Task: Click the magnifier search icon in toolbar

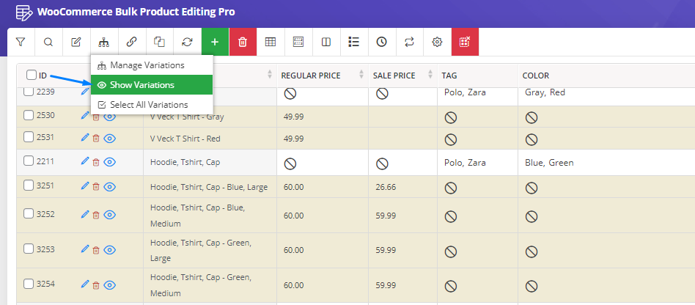Action: click(x=48, y=42)
